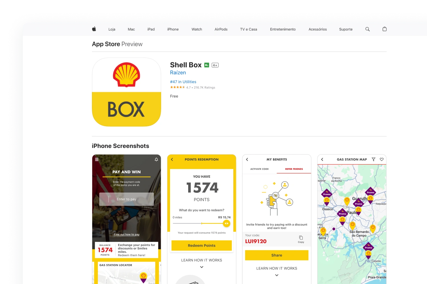Click the App Store Preview heading
This screenshot has height=284, width=427.
coord(117,44)
